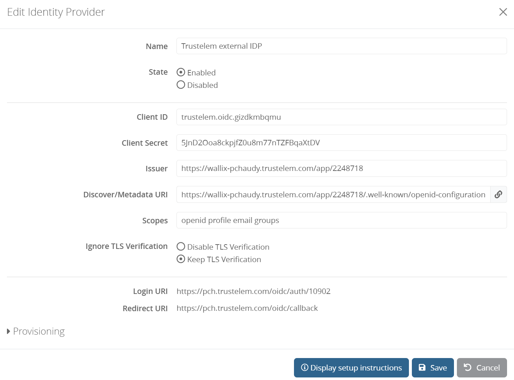Focus the Name input field
514x380 pixels.
coord(342,46)
